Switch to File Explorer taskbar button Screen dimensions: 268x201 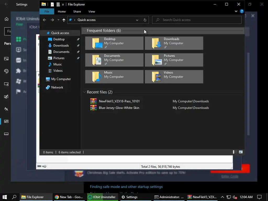point(36,197)
